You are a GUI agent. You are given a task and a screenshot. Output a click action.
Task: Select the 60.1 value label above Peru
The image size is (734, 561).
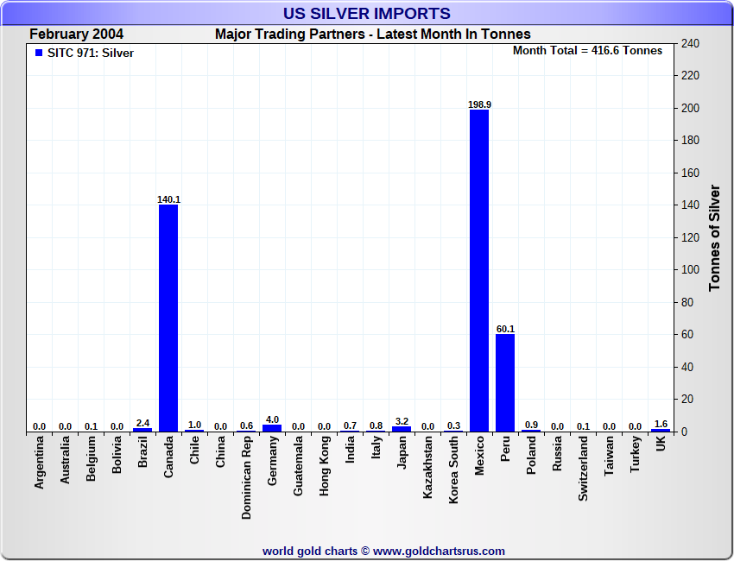505,329
